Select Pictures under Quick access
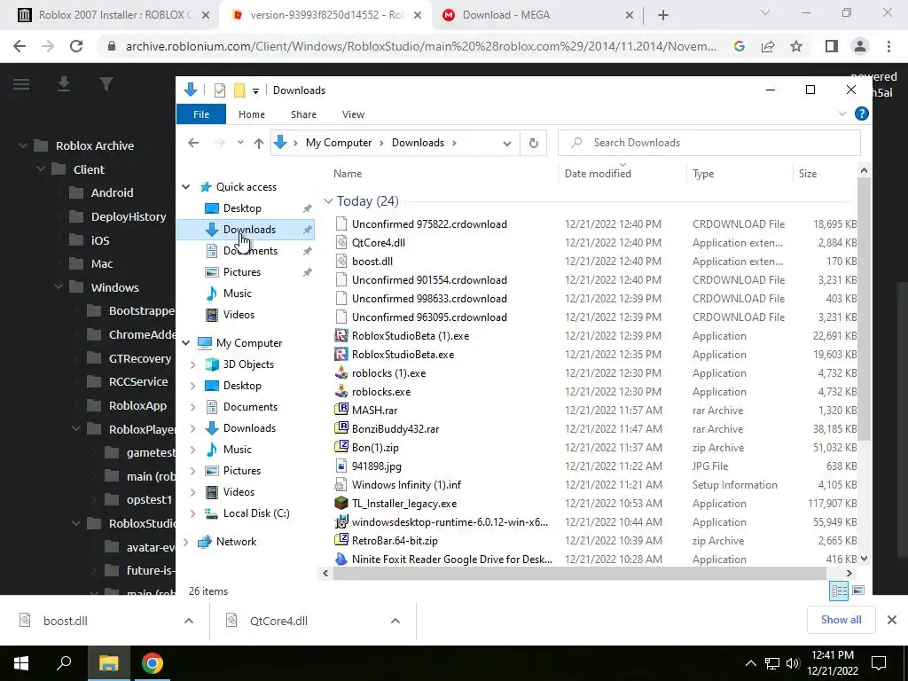The width and height of the screenshot is (908, 681). point(241,272)
